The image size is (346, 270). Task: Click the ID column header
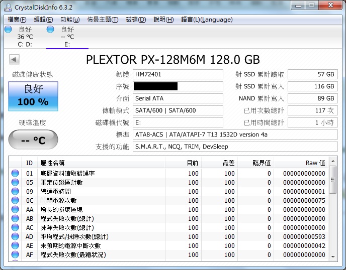[29, 163]
